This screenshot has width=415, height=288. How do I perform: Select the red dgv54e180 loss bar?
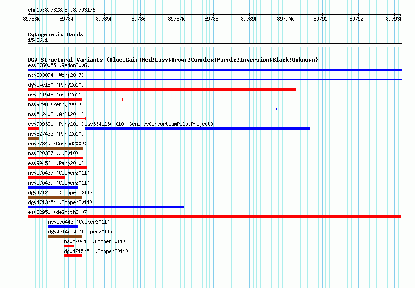click(x=162, y=89)
